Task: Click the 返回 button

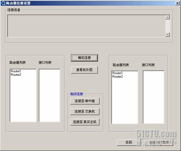Action: (x=129, y=143)
